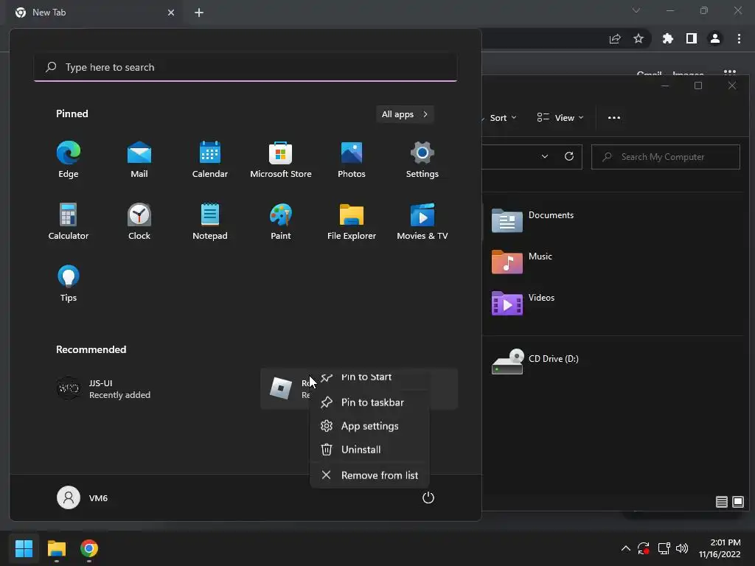Open Notepad from pinned apps
This screenshot has width=755, height=566.
(x=210, y=222)
